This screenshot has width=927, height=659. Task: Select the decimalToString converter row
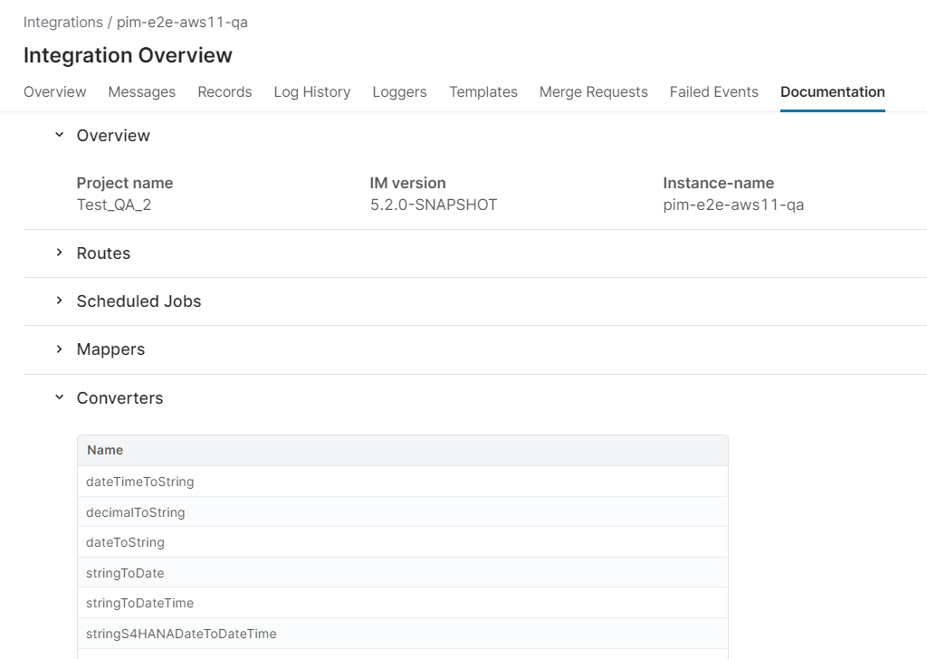point(136,512)
